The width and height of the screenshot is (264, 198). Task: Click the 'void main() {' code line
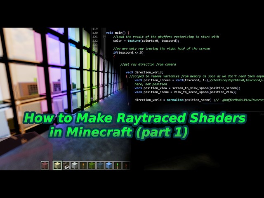click(x=118, y=33)
